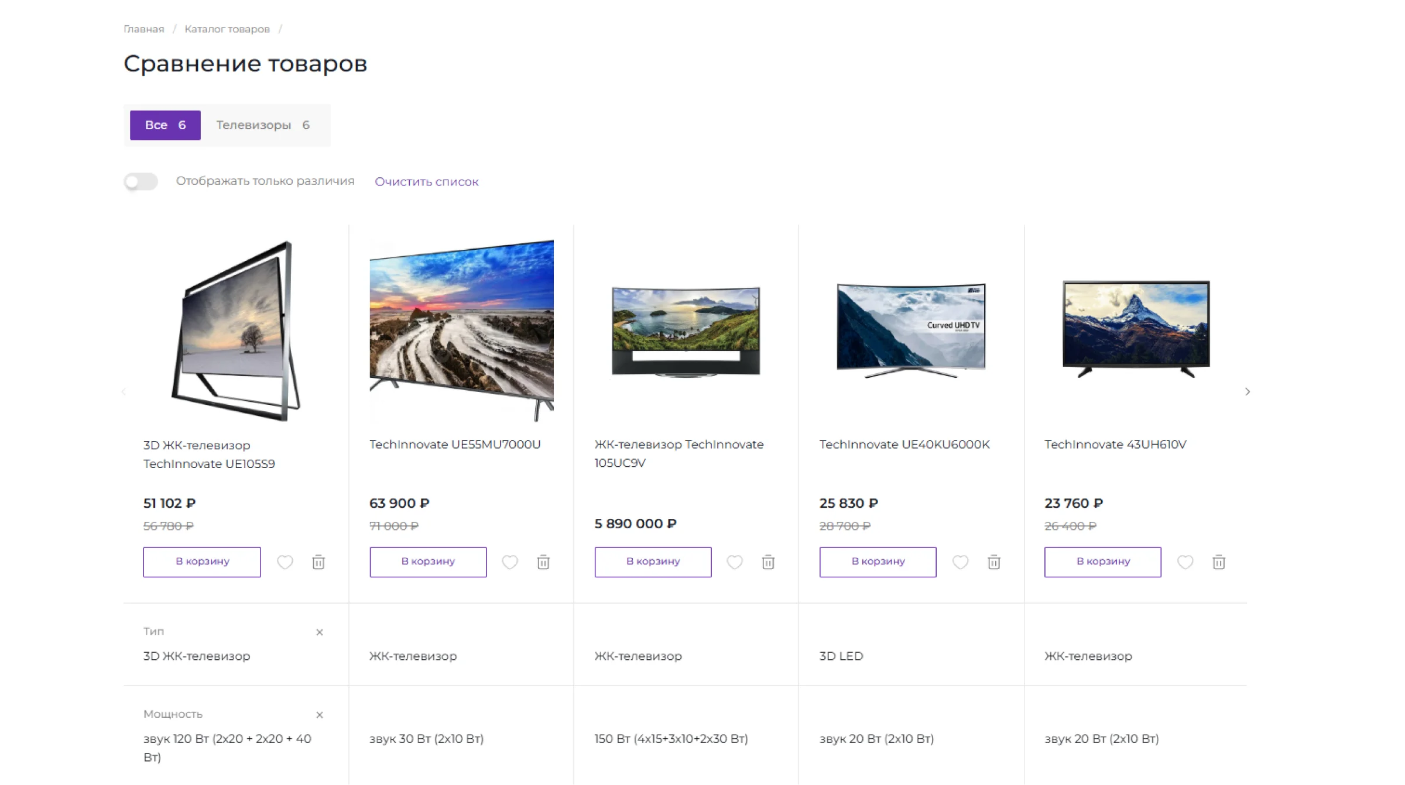Delete TechInnovate 43UH610V from comparison via trash icon
The image size is (1405, 785).
click(x=1219, y=562)
